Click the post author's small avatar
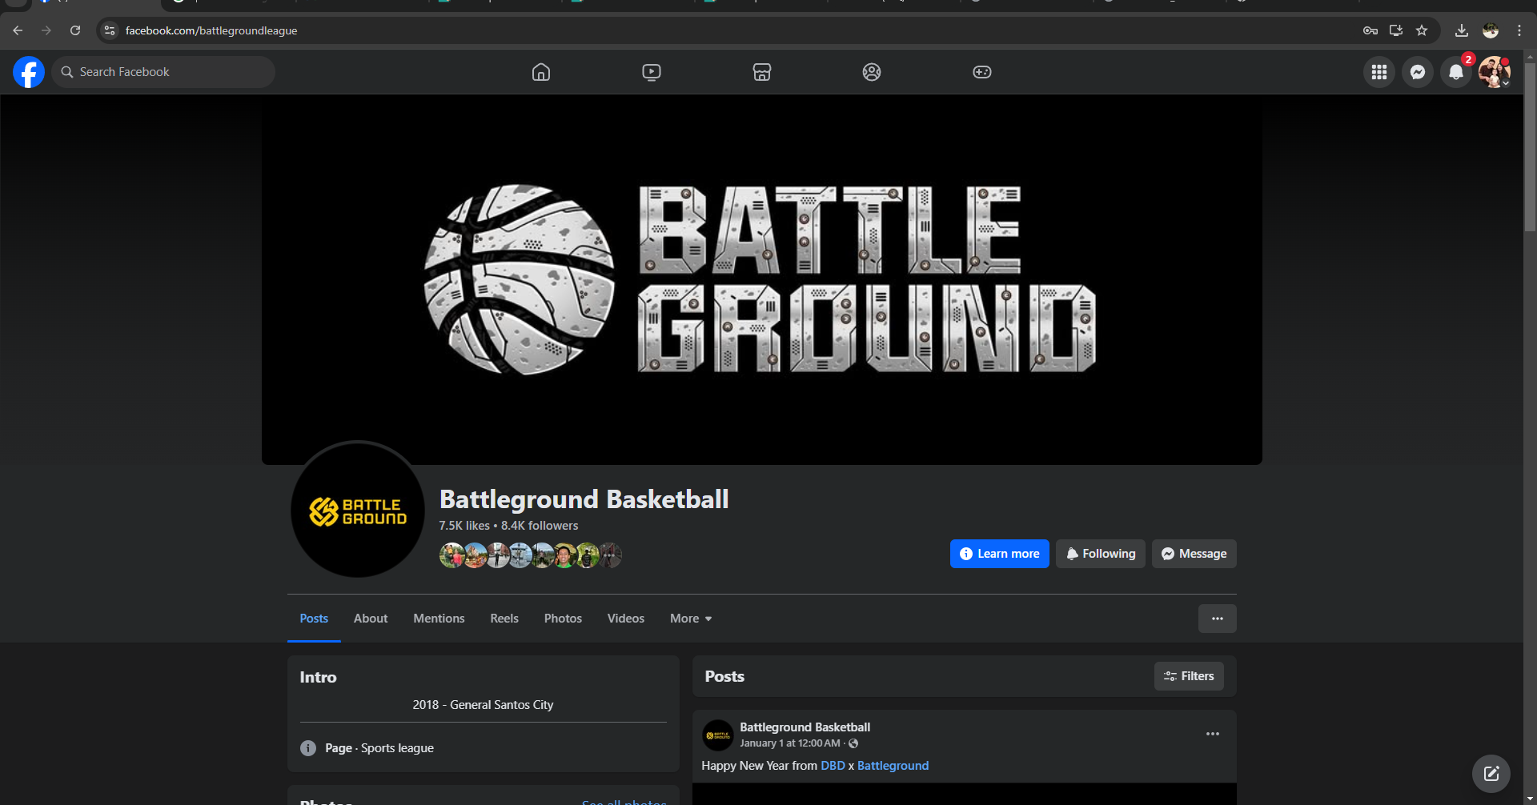This screenshot has height=805, width=1537. pos(718,735)
